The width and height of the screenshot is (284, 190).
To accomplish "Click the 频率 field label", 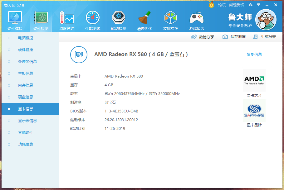I will [74, 94].
